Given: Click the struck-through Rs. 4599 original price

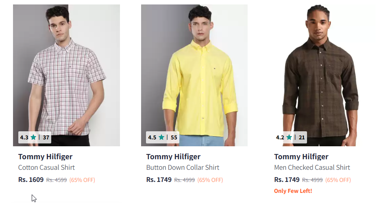Looking at the screenshot, I should pyautogui.click(x=57, y=180).
